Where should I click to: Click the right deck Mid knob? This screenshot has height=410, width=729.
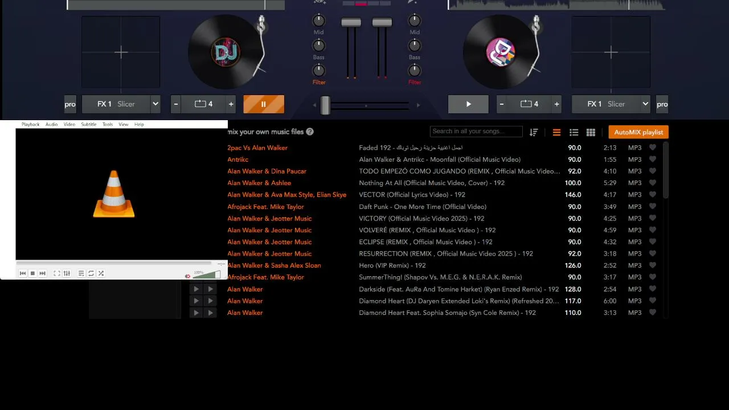coord(415,20)
